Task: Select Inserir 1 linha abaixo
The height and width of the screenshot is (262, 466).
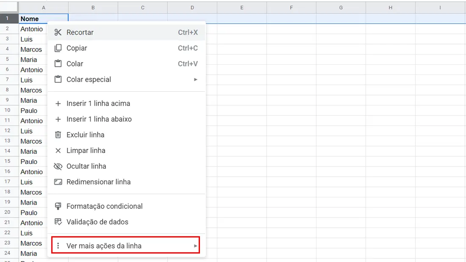Action: (x=126, y=119)
